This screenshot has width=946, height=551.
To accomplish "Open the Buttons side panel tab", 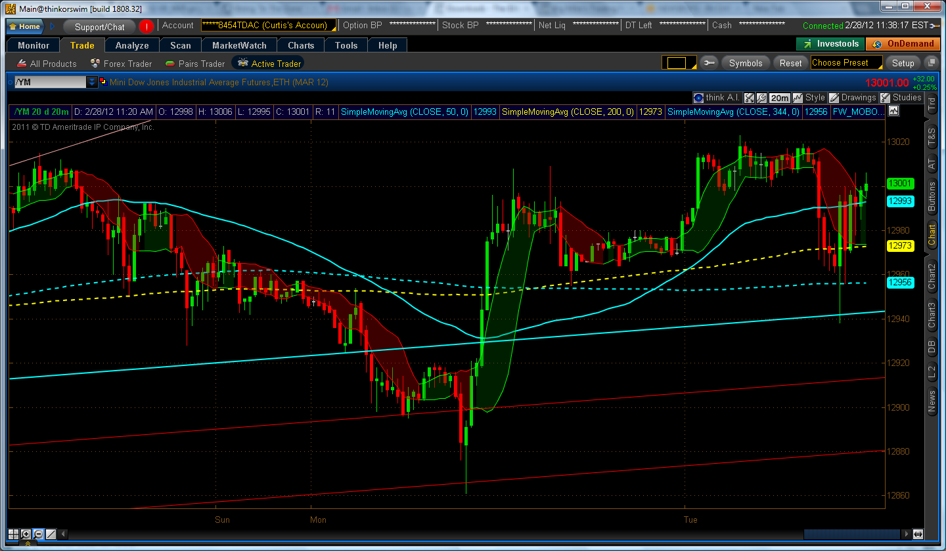I will [932, 197].
